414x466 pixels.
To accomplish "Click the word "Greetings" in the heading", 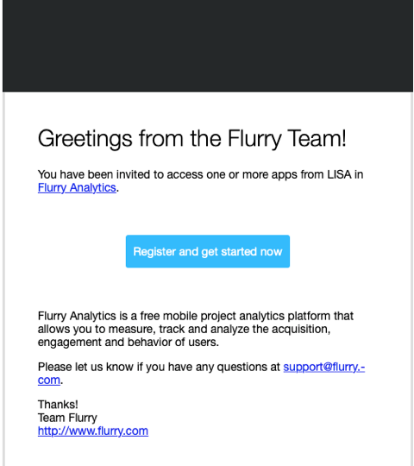I will pyautogui.click(x=85, y=139).
